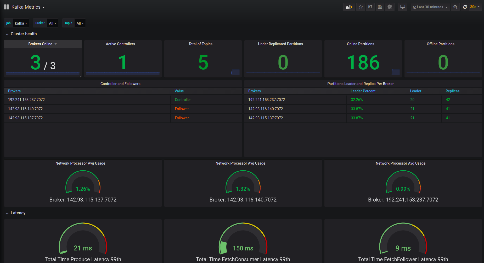
Task: Open dashboard settings gear
Action: click(x=390, y=7)
